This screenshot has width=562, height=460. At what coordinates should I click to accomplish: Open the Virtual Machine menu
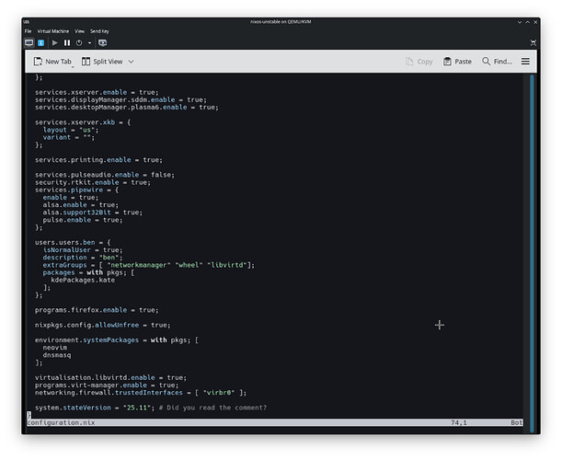point(53,31)
